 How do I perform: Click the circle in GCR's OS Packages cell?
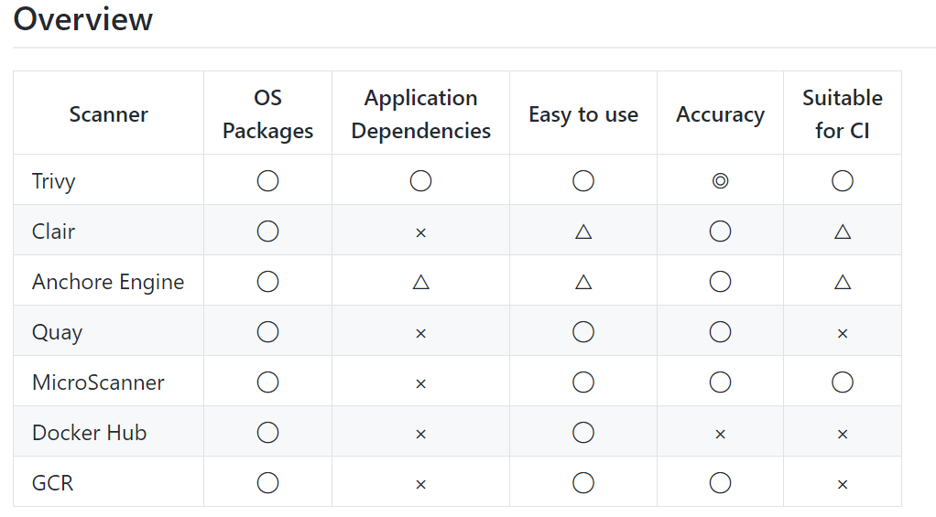tap(267, 483)
